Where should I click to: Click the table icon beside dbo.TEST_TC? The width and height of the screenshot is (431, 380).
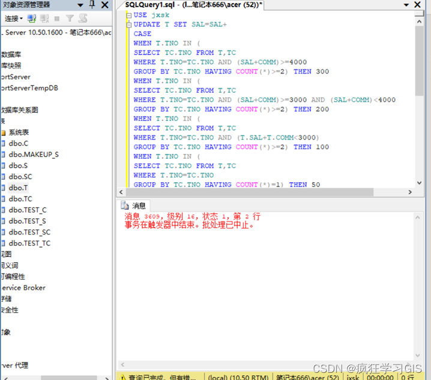click(3, 244)
